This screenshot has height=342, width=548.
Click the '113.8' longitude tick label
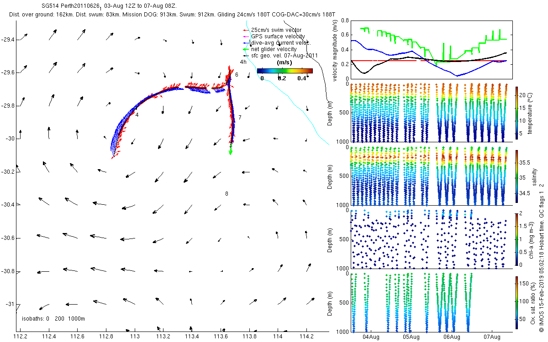pos(250,337)
